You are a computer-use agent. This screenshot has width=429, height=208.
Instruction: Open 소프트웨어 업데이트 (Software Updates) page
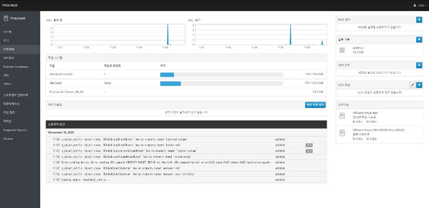tap(20, 95)
